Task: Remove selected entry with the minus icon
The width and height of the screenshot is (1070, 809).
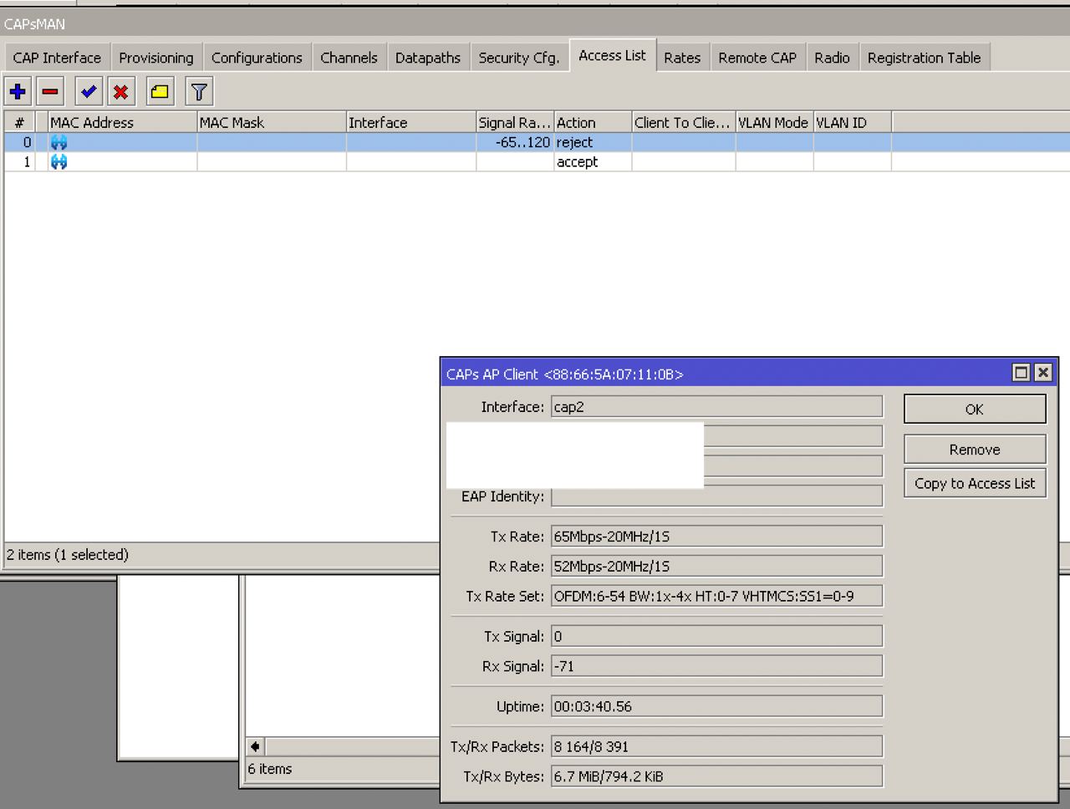Action: [50, 92]
